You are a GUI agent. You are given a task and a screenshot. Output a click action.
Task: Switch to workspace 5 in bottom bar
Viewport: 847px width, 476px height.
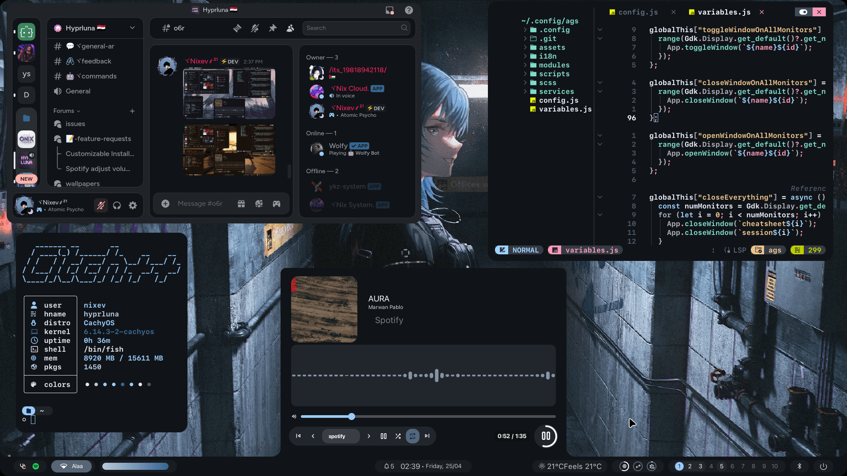click(x=722, y=466)
